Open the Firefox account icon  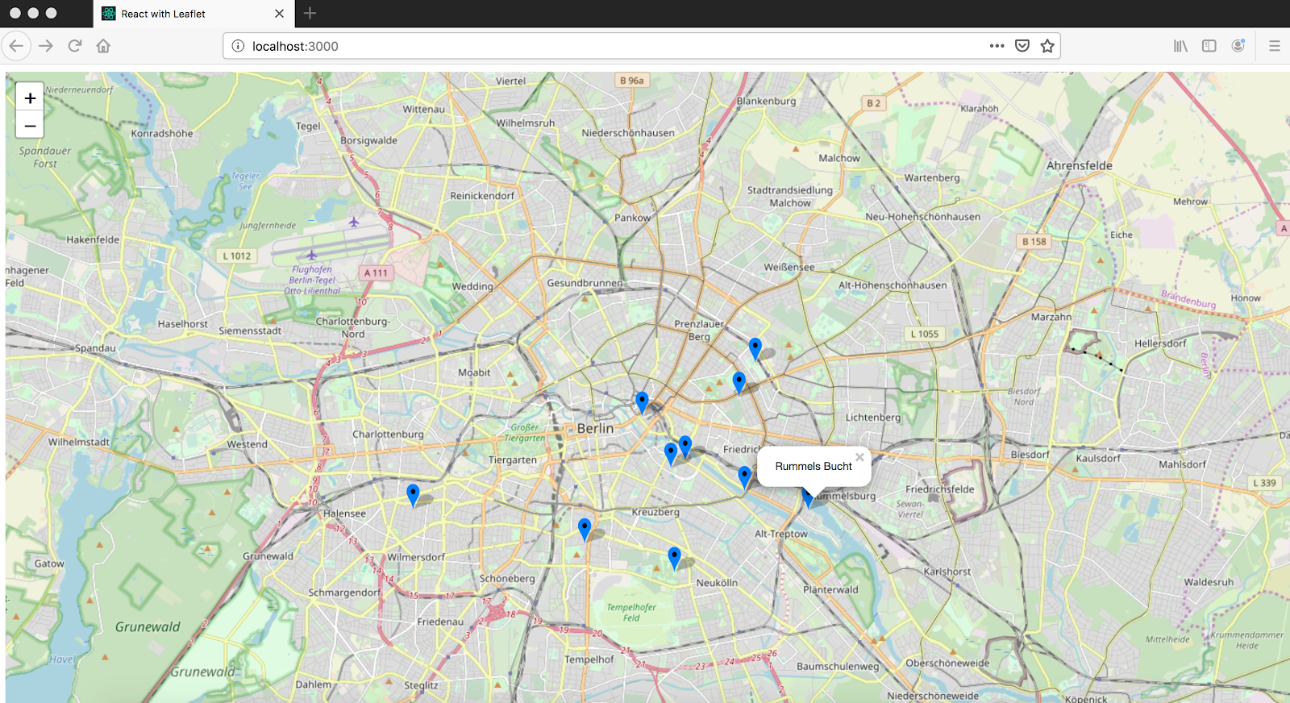[1238, 46]
